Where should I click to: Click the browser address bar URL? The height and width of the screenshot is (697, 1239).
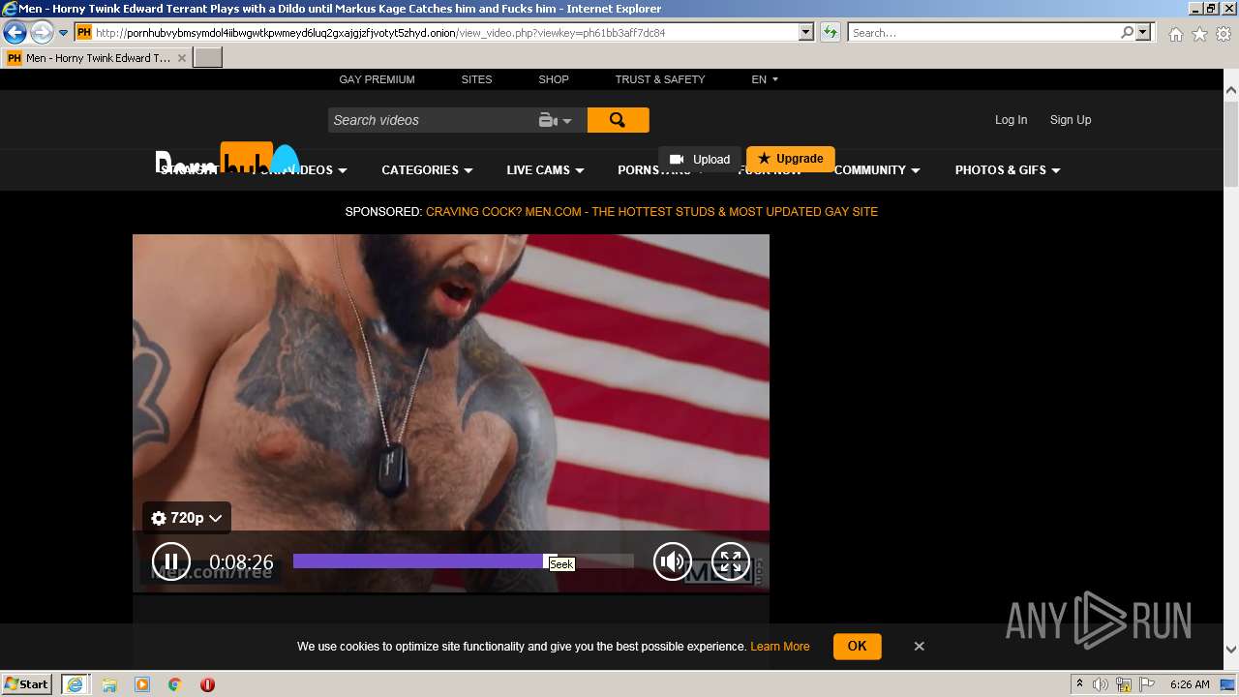pos(445,32)
